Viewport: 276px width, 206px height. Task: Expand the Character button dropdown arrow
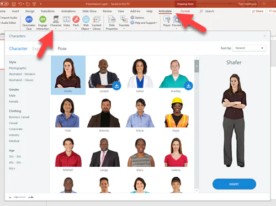coord(56,29)
